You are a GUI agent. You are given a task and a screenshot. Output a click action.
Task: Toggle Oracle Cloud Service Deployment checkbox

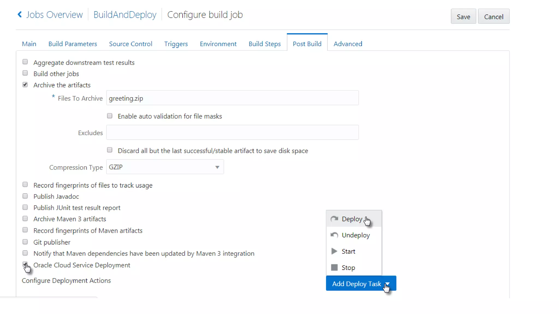tap(25, 264)
